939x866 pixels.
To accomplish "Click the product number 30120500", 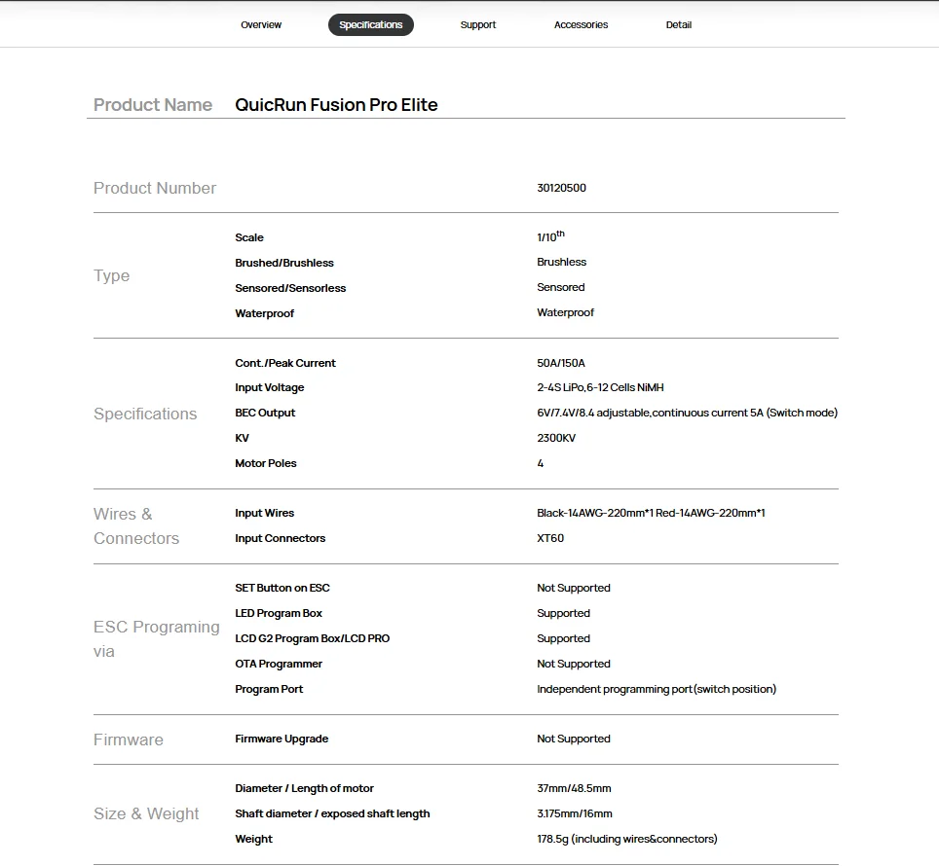I will (x=561, y=188).
